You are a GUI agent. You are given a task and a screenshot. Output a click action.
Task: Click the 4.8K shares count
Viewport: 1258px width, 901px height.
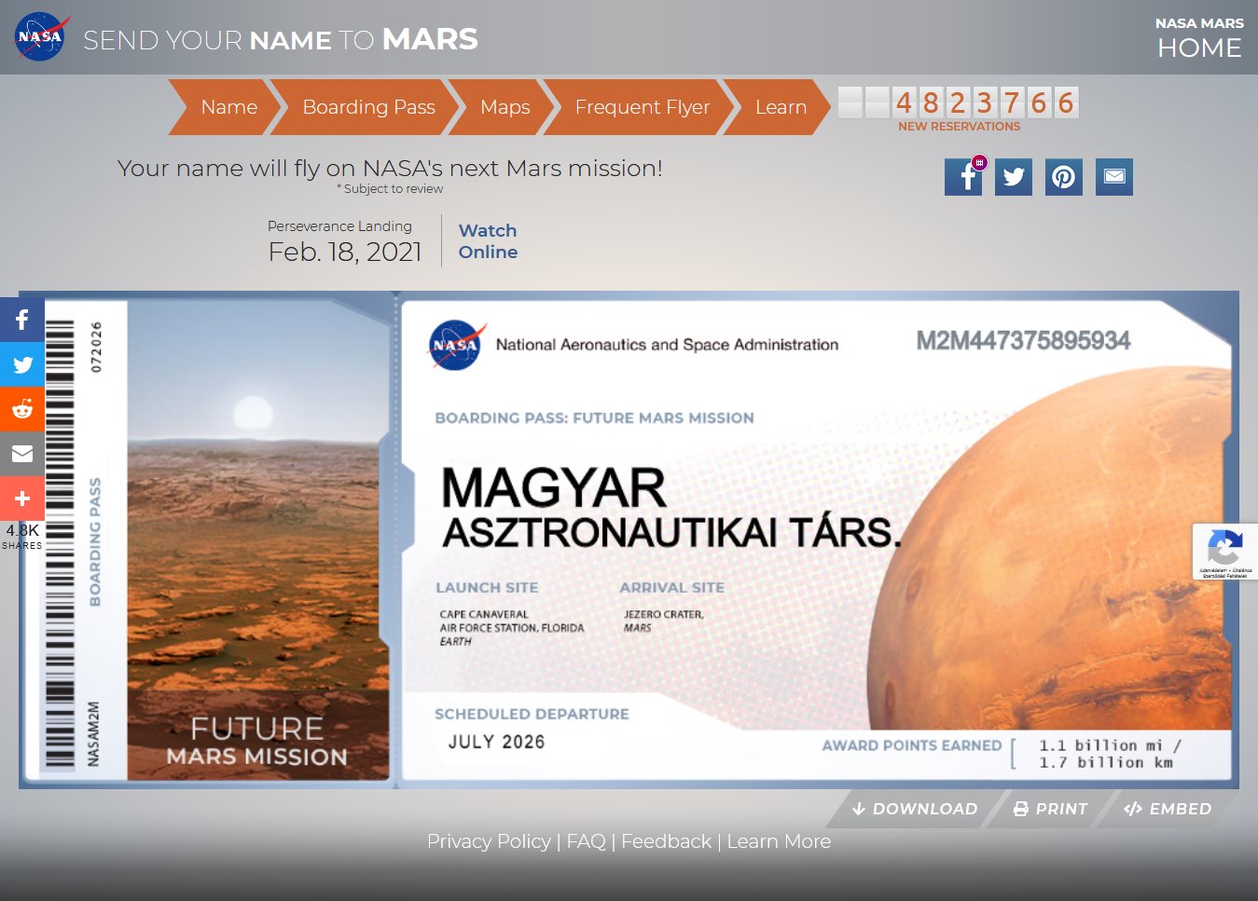tap(22, 536)
